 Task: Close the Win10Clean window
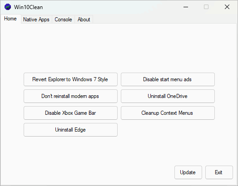[x=227, y=7]
